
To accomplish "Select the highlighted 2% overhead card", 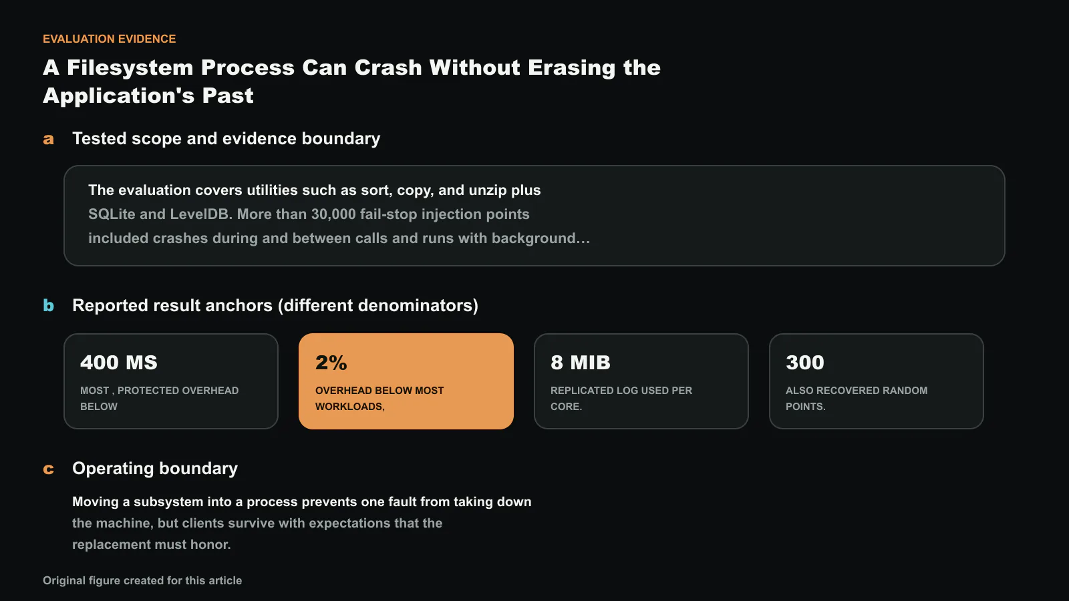I will tap(406, 381).
